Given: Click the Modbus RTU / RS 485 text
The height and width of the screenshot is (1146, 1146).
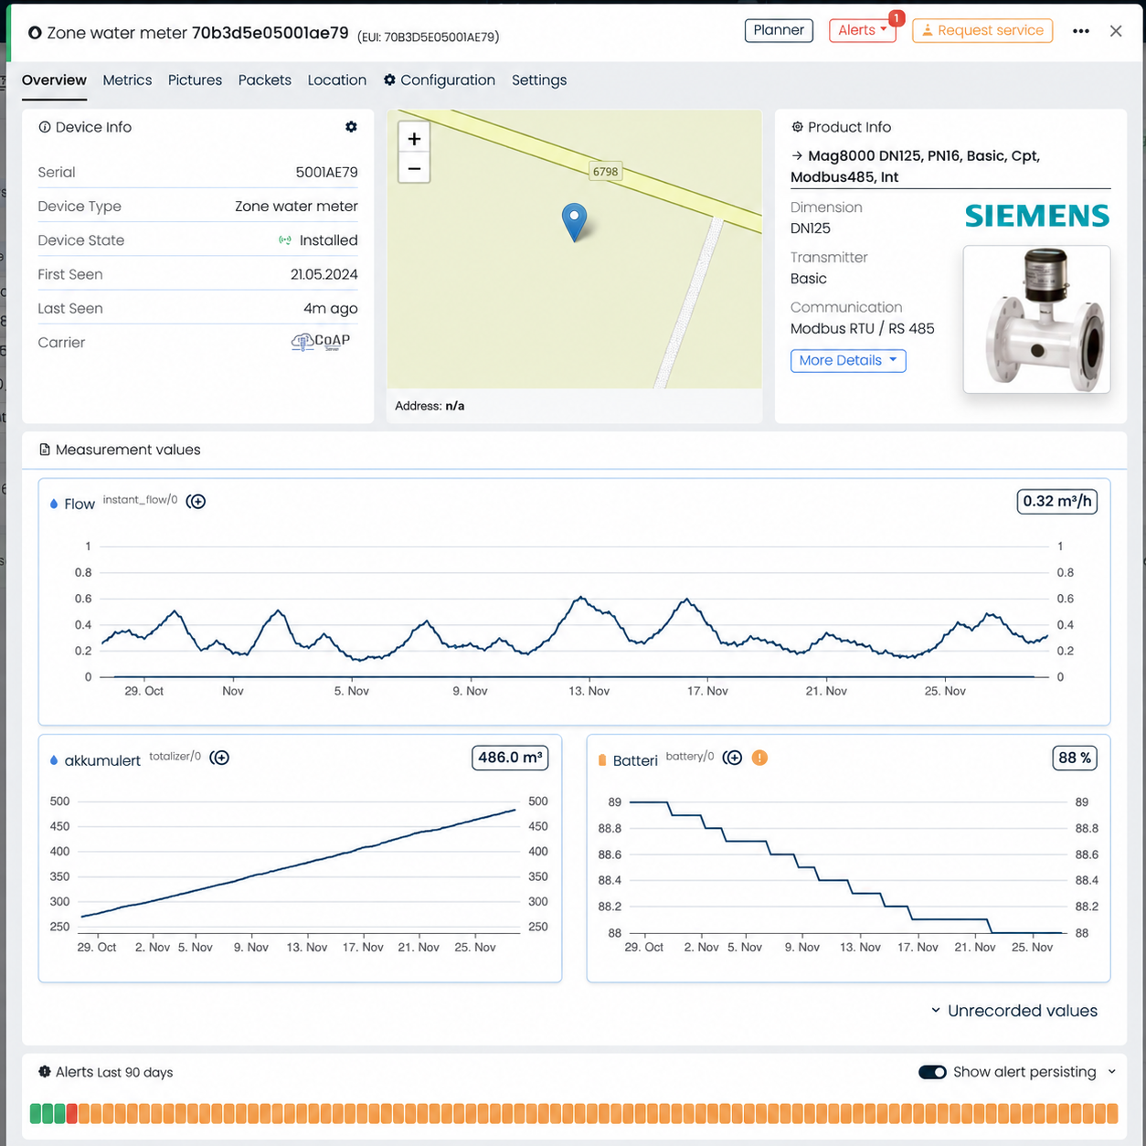Looking at the screenshot, I should coord(862,329).
